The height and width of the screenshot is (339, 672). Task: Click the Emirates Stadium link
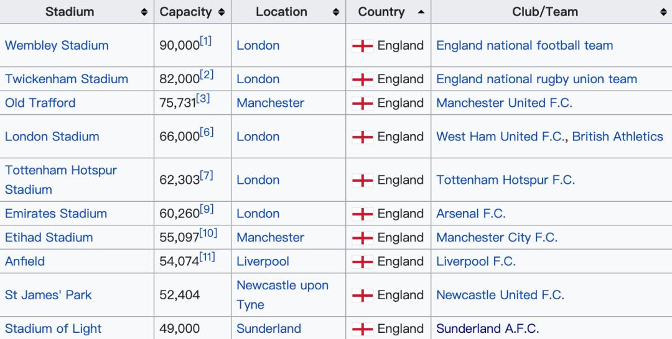pyautogui.click(x=56, y=214)
